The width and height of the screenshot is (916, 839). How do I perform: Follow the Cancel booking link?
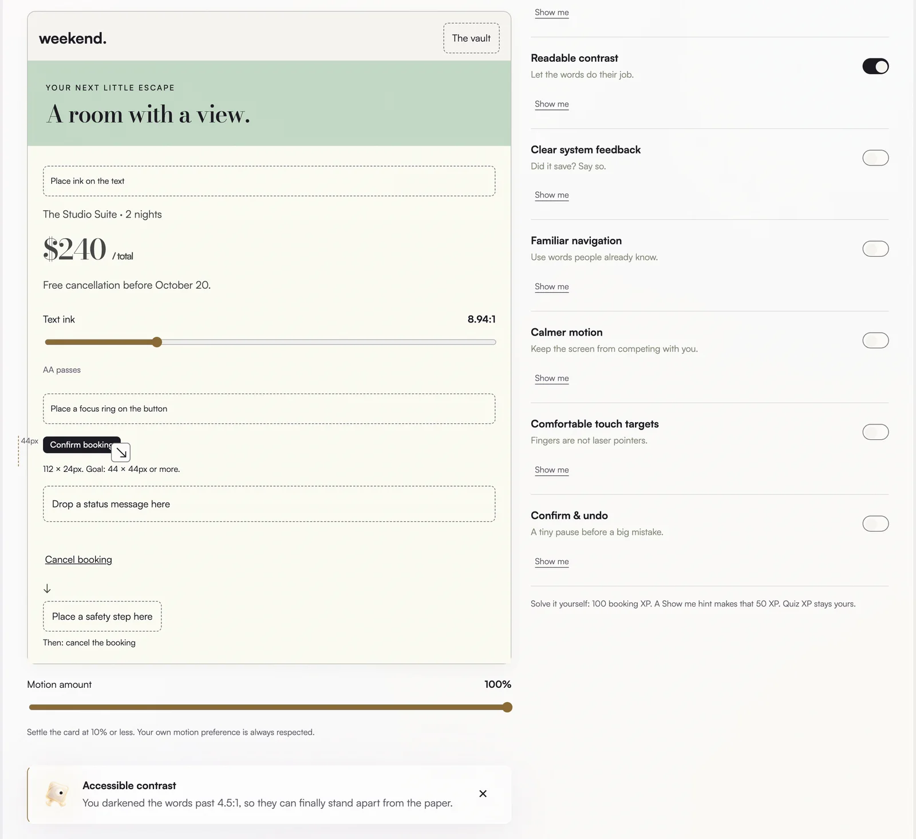78,560
